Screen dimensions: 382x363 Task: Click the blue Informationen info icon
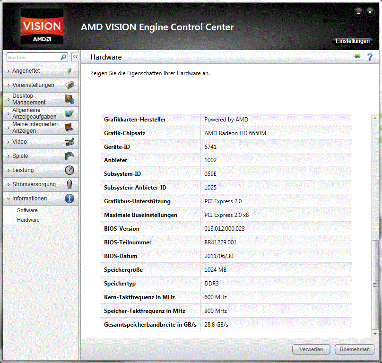tap(69, 199)
